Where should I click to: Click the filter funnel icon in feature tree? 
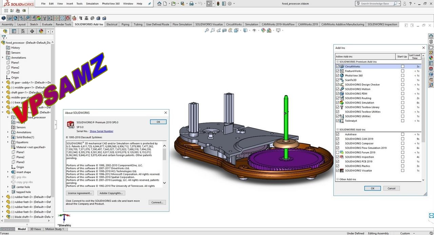(4, 37)
